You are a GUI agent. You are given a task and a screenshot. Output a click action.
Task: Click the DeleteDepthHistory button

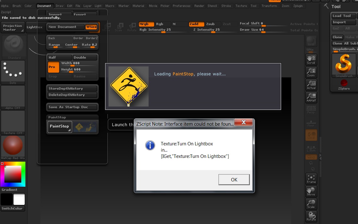point(72,95)
